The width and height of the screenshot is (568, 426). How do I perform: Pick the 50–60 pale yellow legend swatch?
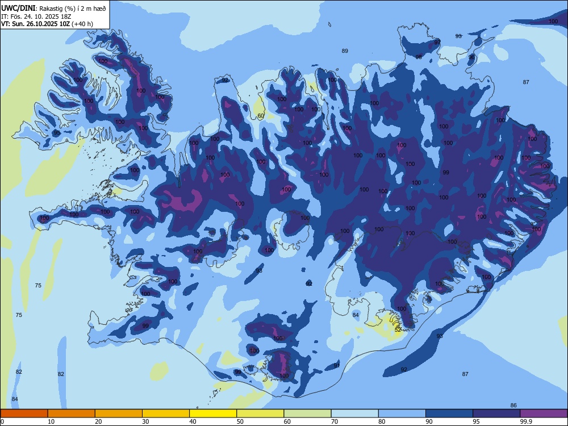coord(260,414)
